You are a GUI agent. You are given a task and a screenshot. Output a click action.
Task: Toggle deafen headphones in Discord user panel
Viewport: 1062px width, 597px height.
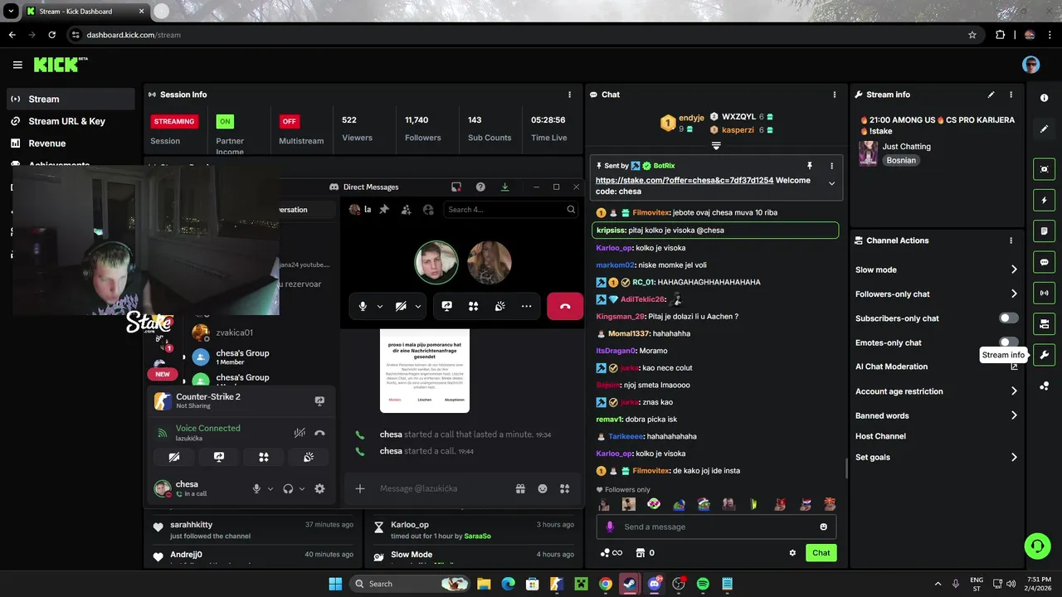pyautogui.click(x=288, y=489)
